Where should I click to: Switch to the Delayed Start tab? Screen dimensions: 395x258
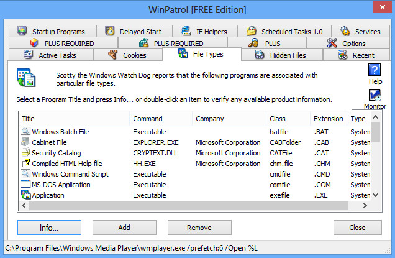click(135, 31)
